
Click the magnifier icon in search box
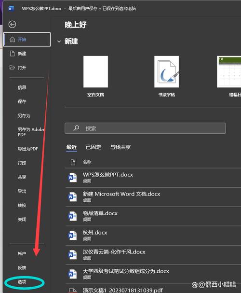click(76, 128)
